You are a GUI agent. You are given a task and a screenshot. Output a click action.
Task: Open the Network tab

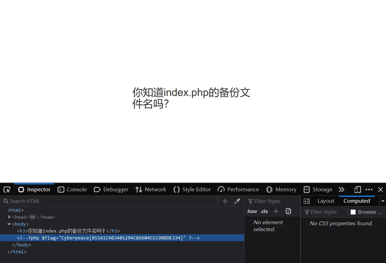click(151, 190)
